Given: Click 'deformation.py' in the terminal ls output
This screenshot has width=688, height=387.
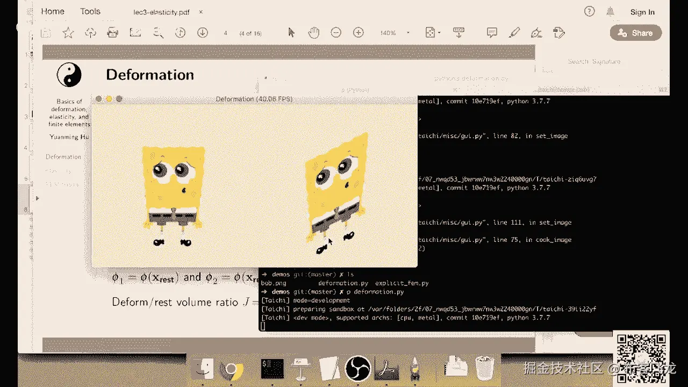Looking at the screenshot, I should tap(343, 283).
